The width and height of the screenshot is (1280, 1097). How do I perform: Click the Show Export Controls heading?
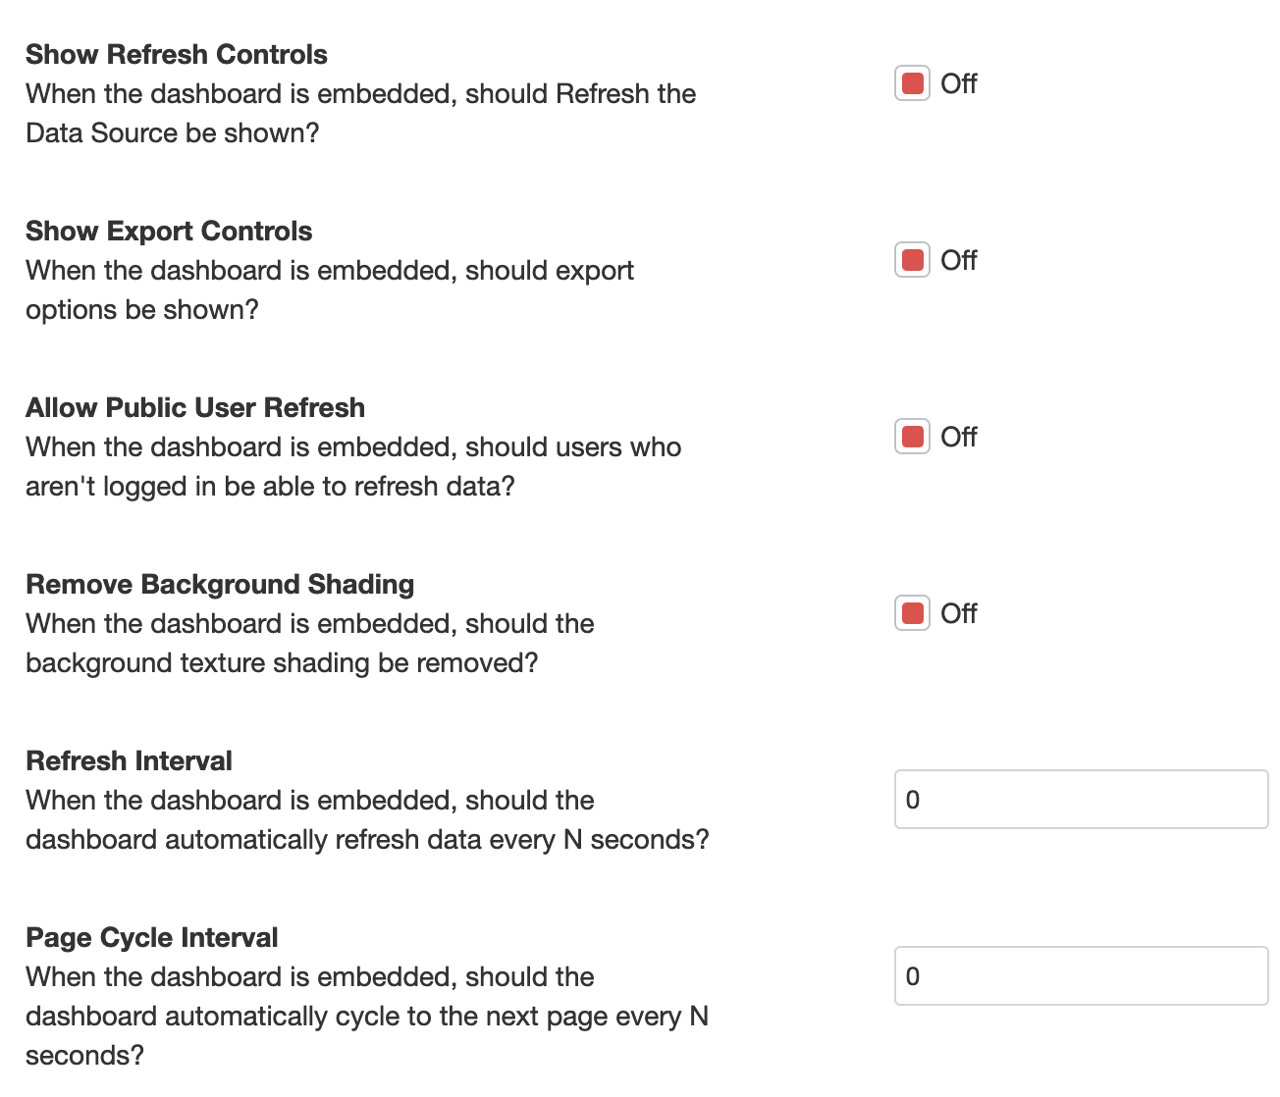(168, 231)
